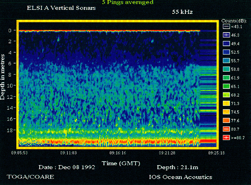The width and height of the screenshot is (251, 185).
Task: Pick the 77.6 dB orange legend swatch
Action: (226, 121)
